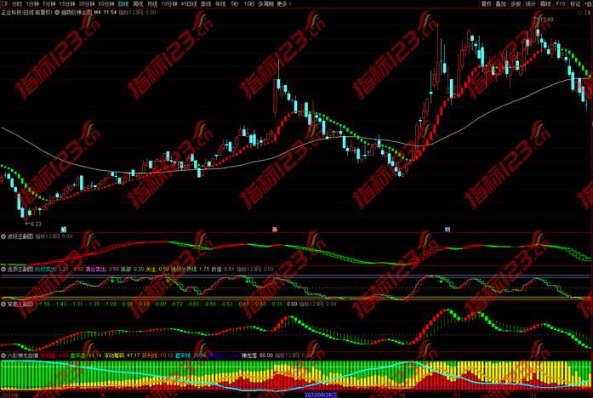Switch to the 日线 period tab
The width and height of the screenshot is (593, 398).
pos(123,3)
